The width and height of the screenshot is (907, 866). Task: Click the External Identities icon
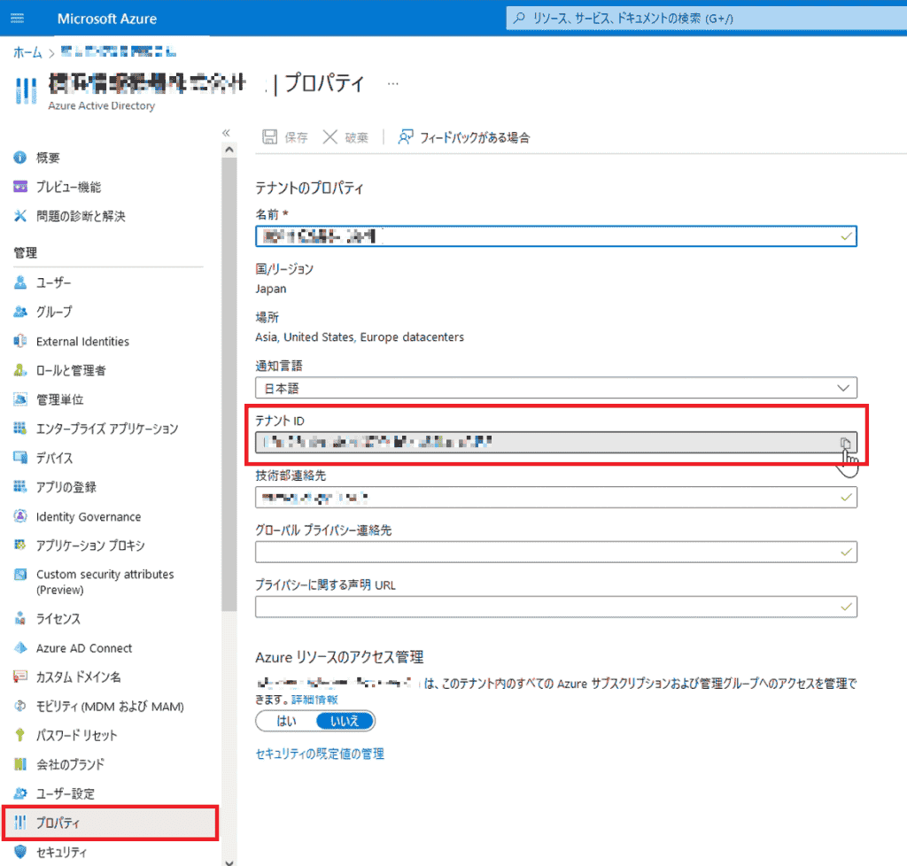[20, 341]
